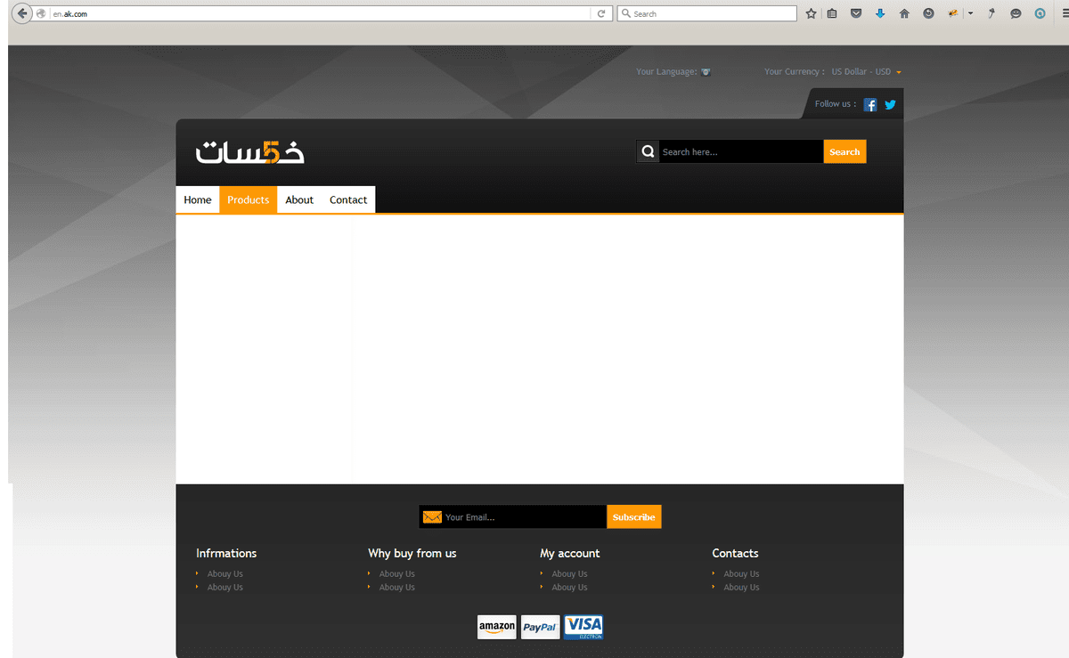Click the language flag icon

tap(706, 72)
